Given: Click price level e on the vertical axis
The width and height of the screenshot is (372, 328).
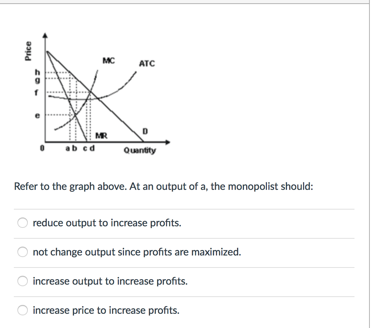Looking at the screenshot, I should (x=37, y=115).
